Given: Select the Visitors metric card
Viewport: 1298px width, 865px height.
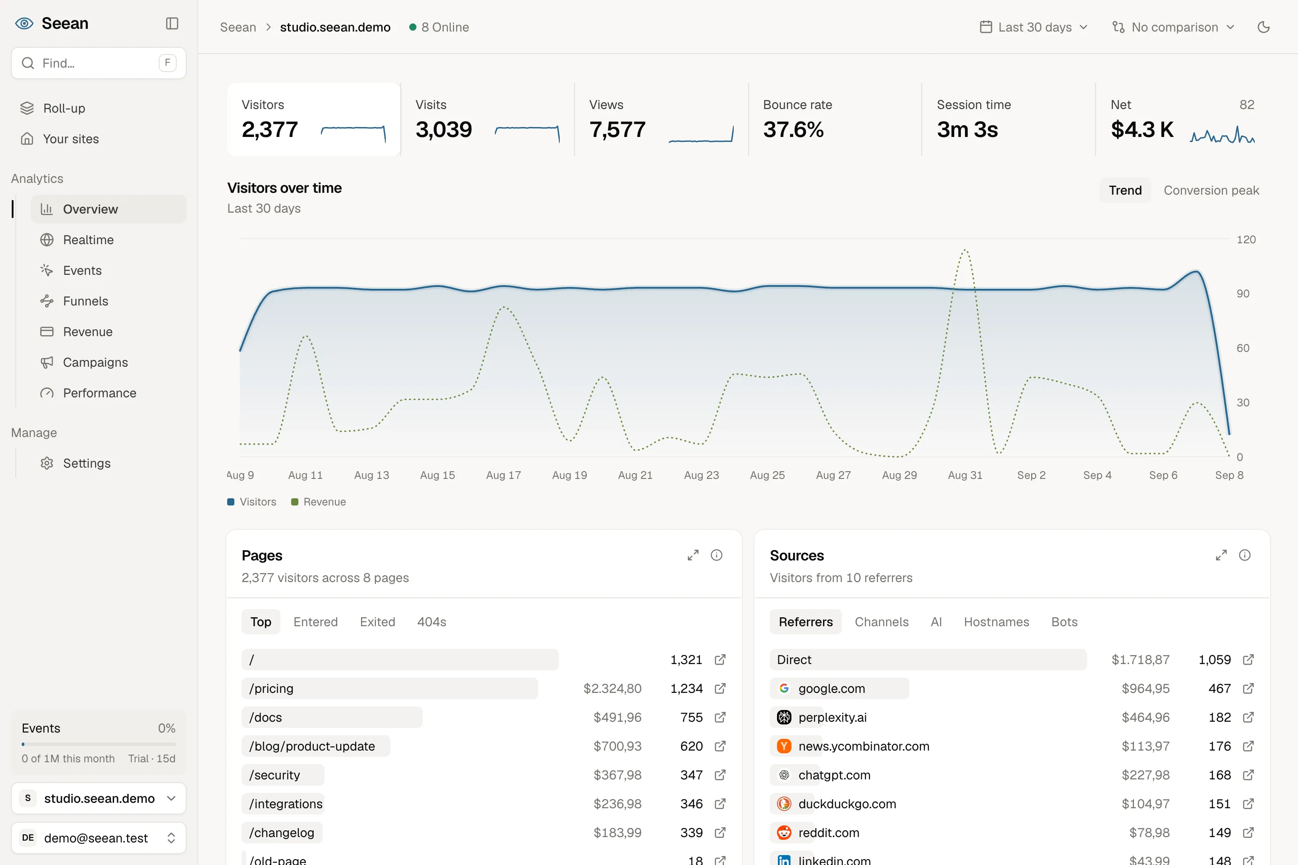Looking at the screenshot, I should [314, 119].
